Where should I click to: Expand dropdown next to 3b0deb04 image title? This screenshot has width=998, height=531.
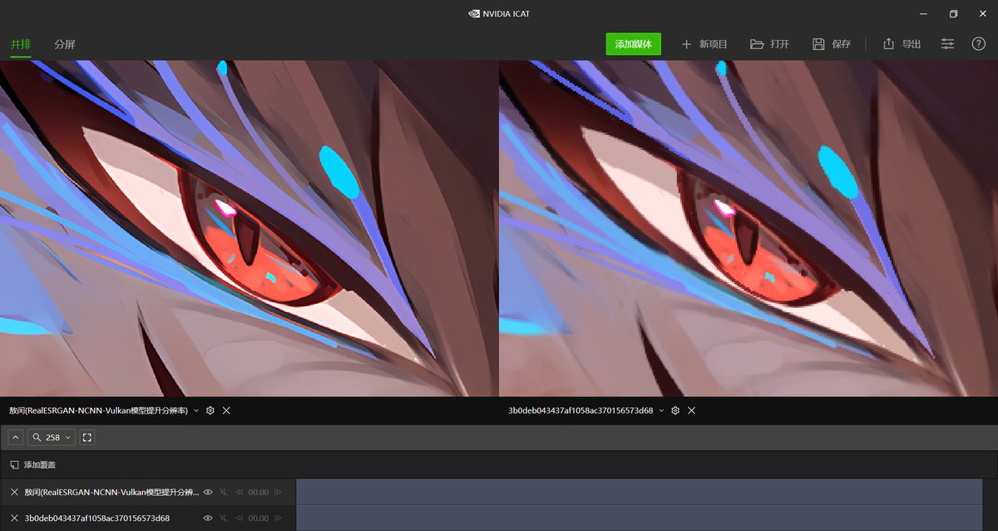pos(662,411)
